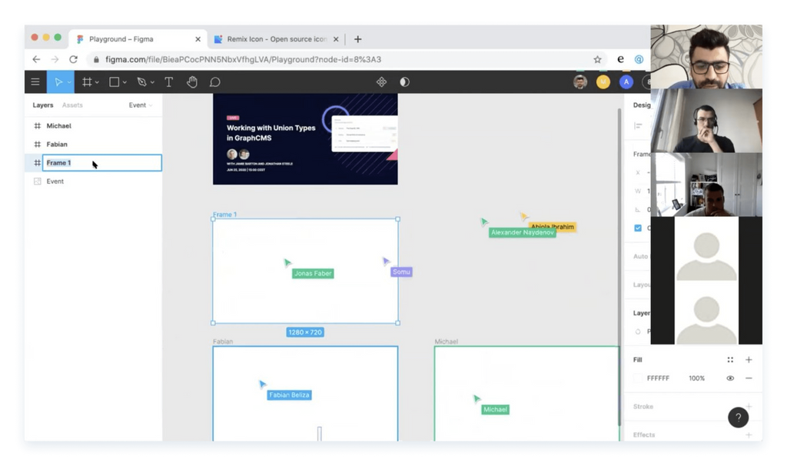Click the Frame 1 layer name field
The width and height of the screenshot is (787, 466).
(102, 163)
